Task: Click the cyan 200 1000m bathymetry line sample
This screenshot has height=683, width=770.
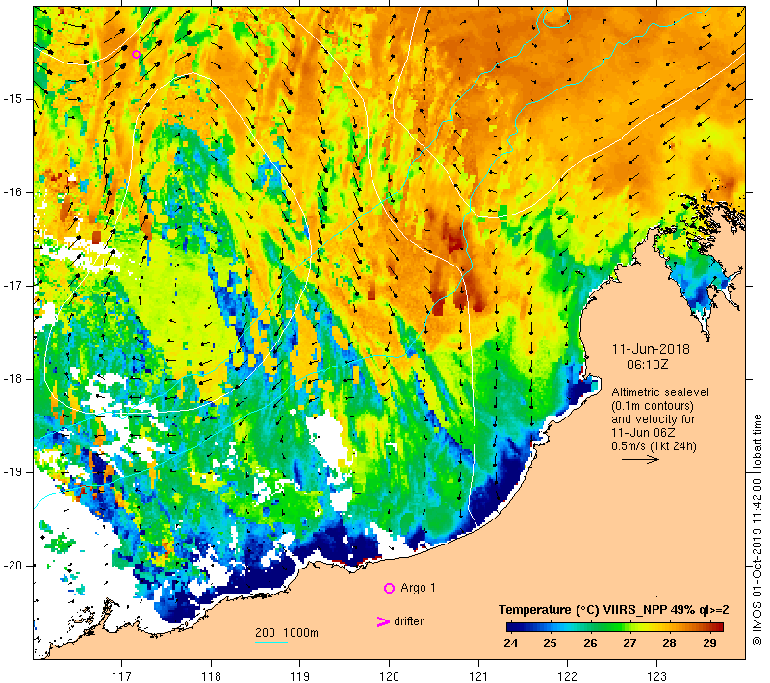Action: (271, 642)
